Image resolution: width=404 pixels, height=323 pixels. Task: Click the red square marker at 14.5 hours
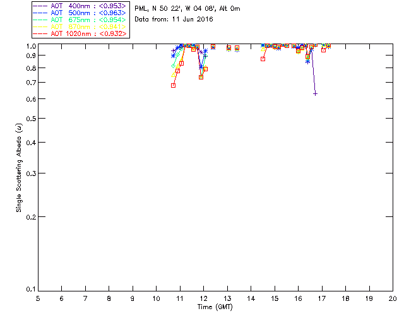coord(263,59)
